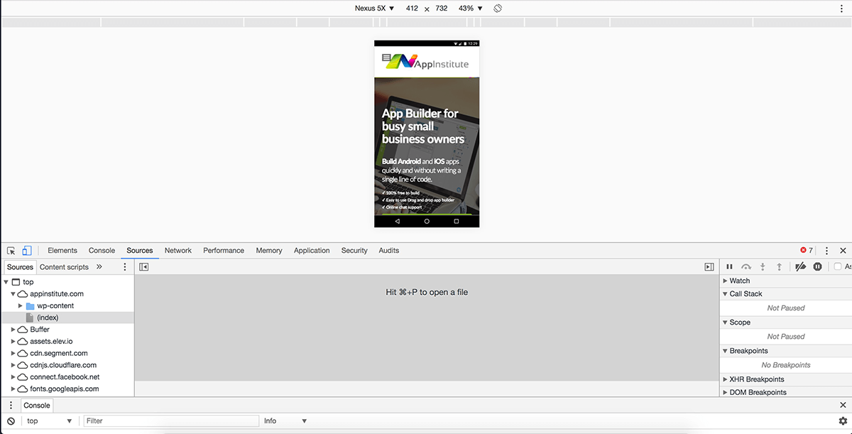The image size is (852, 434).
Task: Click the Console drawer tab
Action: (x=37, y=406)
